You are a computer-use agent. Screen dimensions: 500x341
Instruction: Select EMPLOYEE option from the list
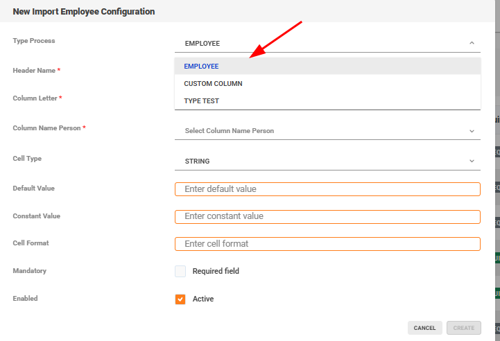pos(201,67)
